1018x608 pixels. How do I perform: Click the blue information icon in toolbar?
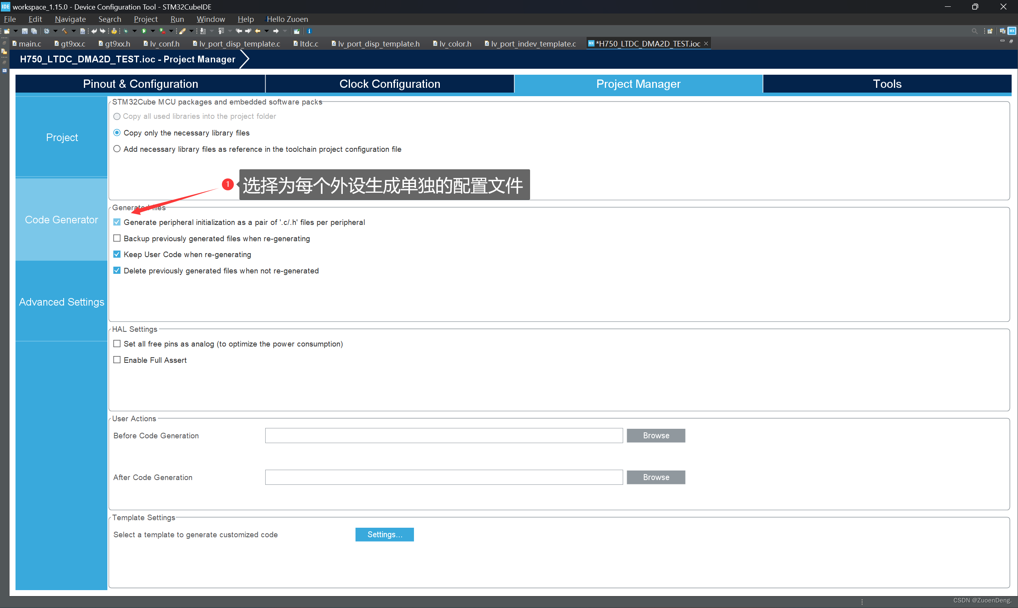point(309,31)
